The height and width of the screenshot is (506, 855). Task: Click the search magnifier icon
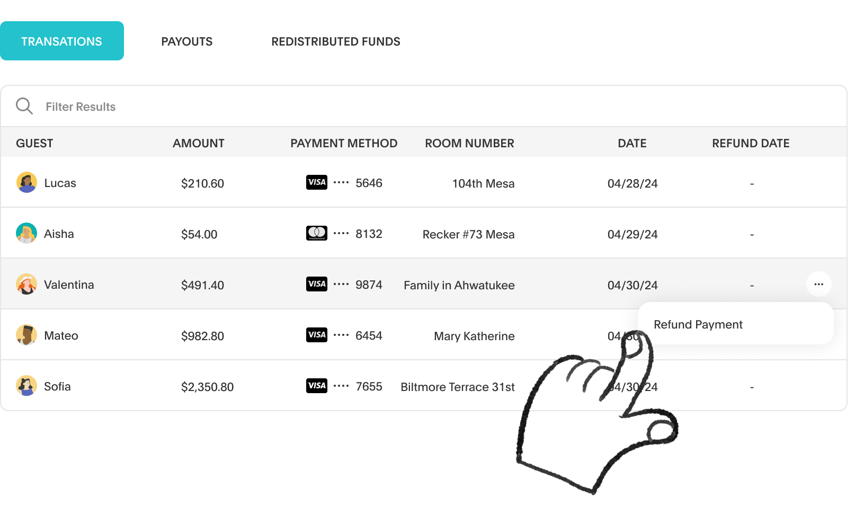tap(24, 106)
